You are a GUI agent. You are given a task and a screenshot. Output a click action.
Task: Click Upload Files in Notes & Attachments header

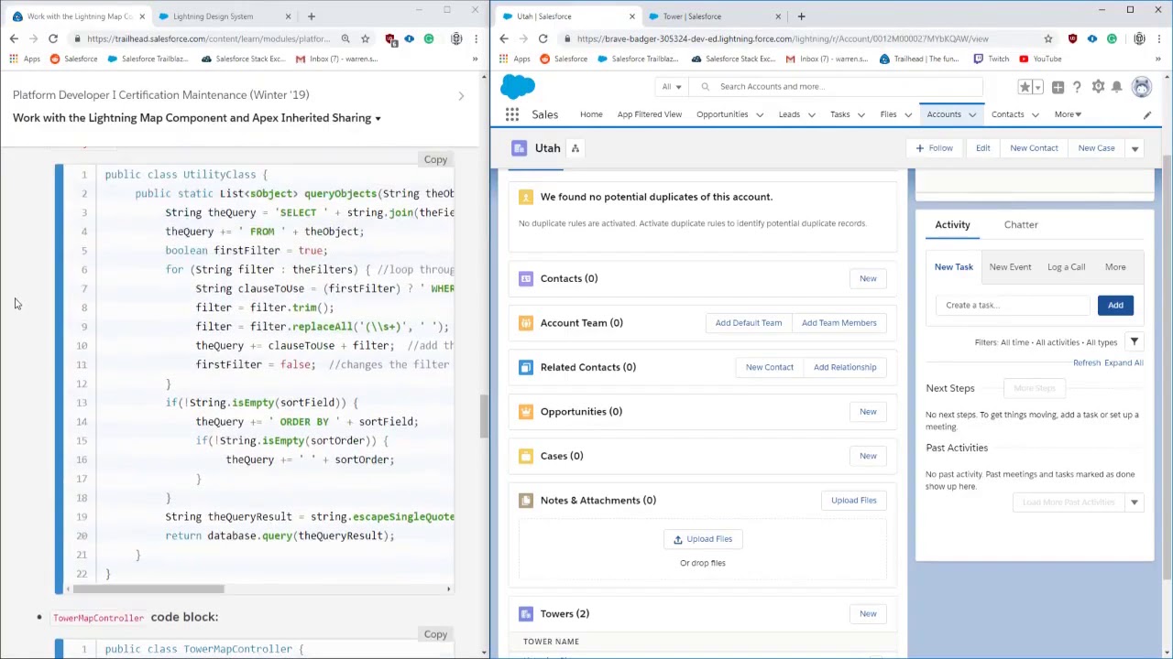(854, 501)
